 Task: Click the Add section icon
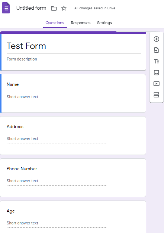[156, 95]
